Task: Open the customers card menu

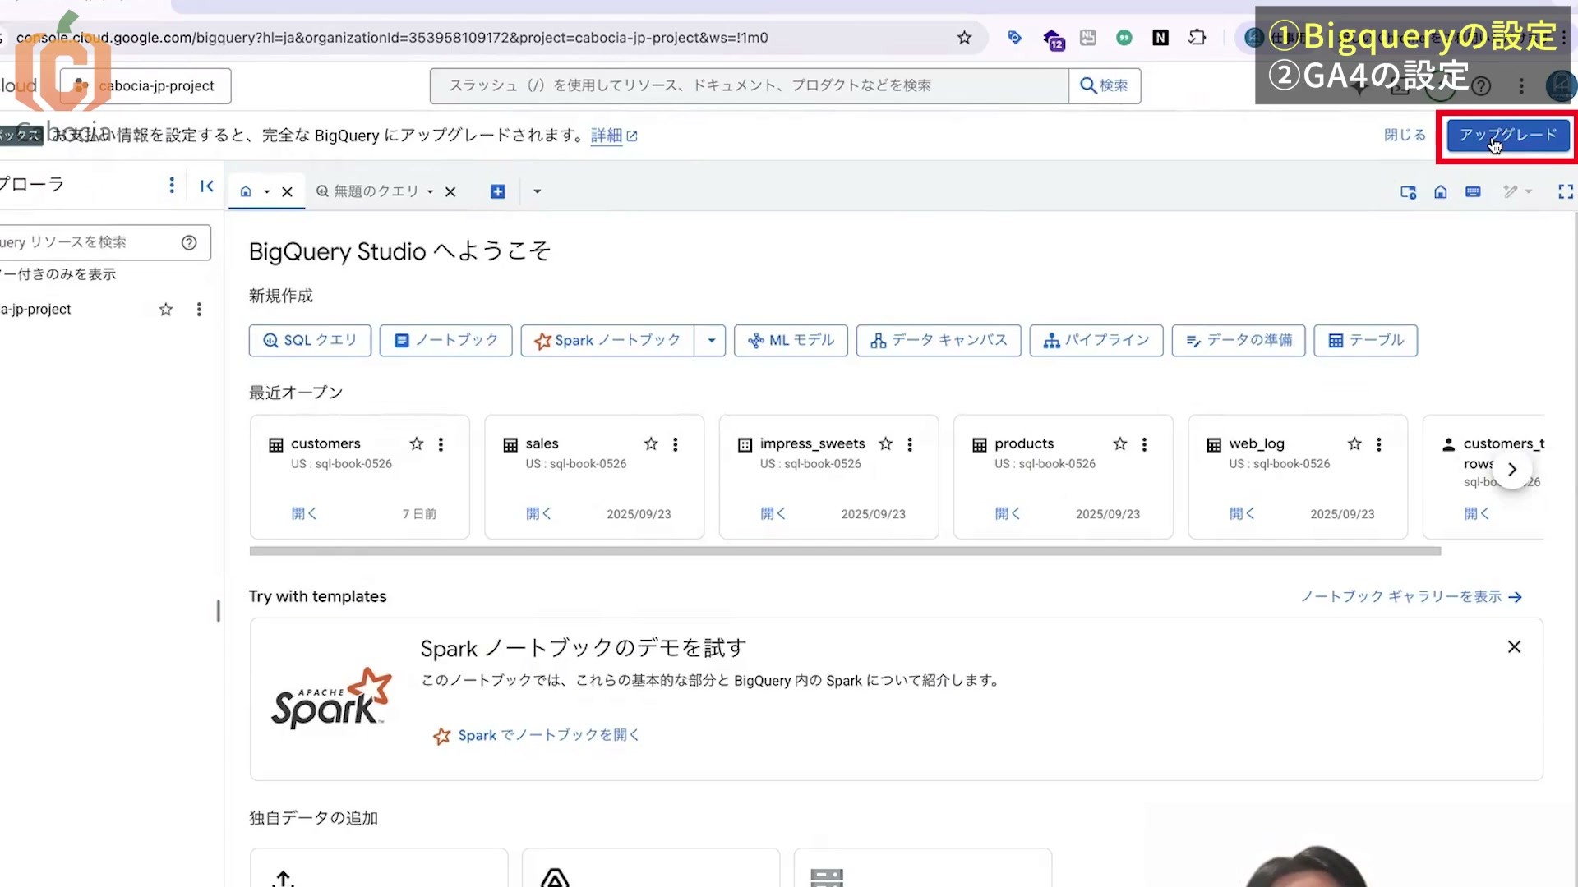Action: click(x=441, y=444)
